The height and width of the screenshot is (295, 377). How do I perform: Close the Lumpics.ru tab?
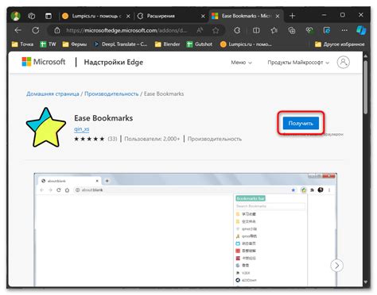click(128, 16)
